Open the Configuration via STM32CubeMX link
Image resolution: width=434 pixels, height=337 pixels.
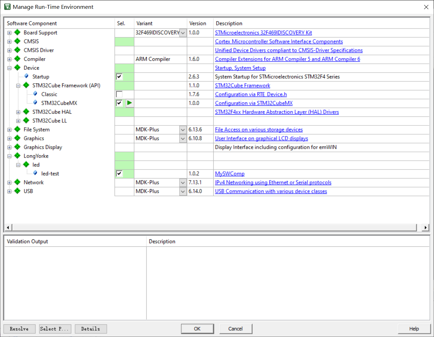tap(254, 103)
